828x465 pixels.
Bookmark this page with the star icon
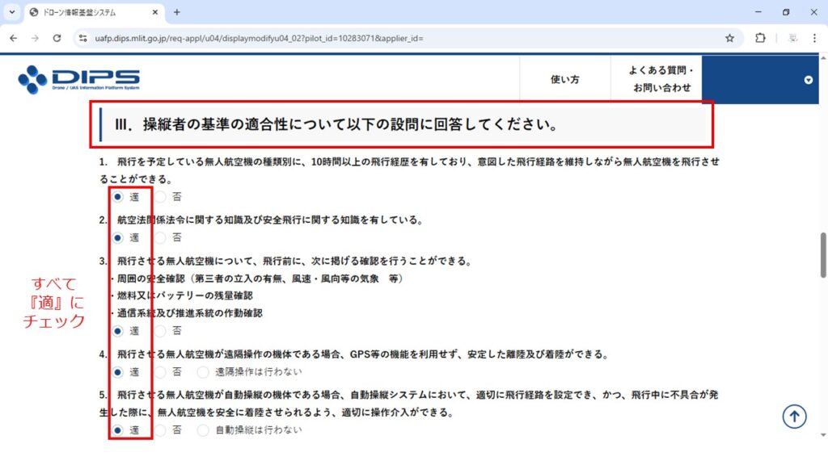click(729, 38)
